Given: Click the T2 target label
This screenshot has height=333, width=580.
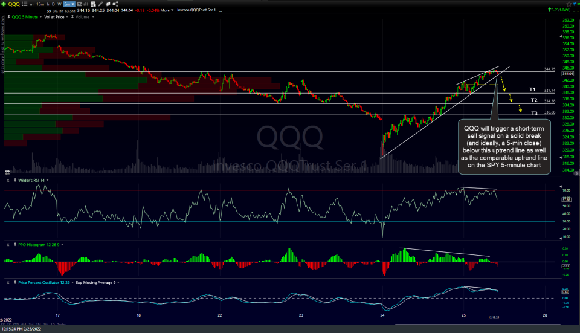Looking at the screenshot, I should [534, 100].
